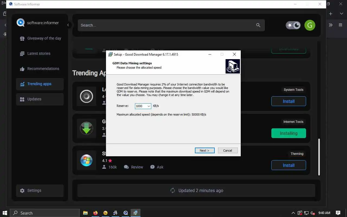Open Review link for 4.1 rated app

(x=133, y=167)
